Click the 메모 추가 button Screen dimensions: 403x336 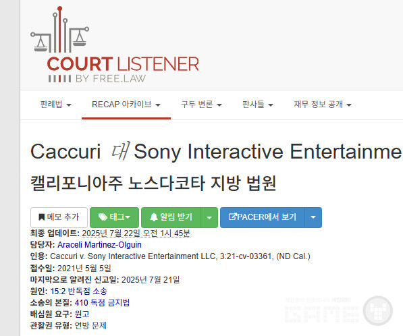pos(59,217)
